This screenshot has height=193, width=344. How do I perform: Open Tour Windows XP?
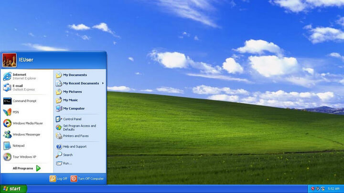coord(24,157)
